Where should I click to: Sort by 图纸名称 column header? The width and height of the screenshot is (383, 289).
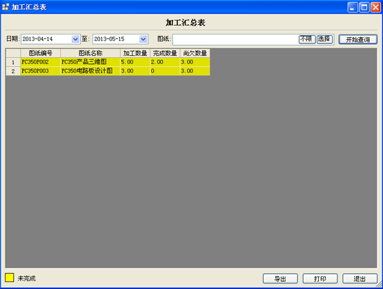90,53
